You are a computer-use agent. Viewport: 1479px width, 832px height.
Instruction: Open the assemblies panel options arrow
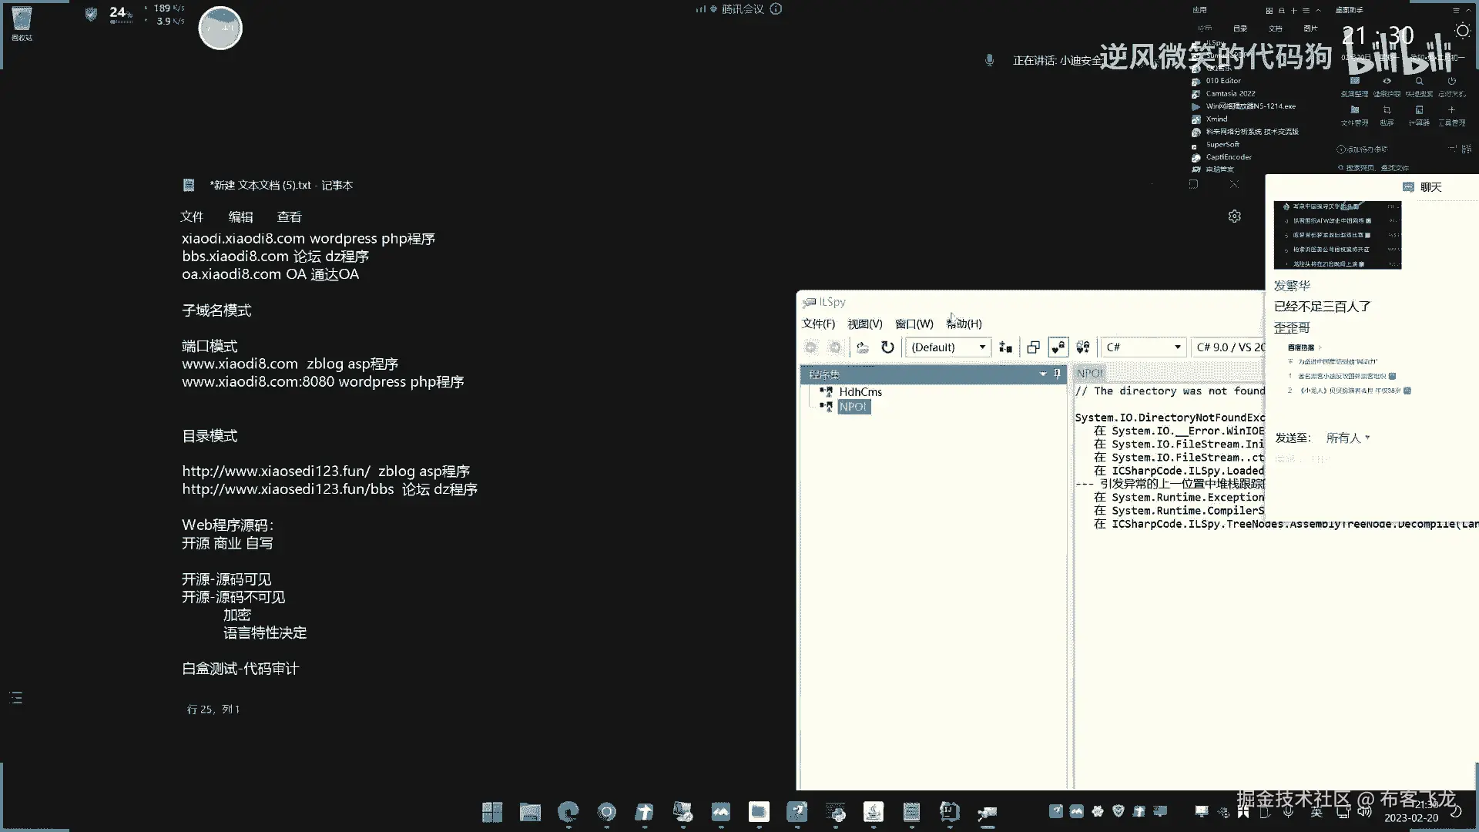(x=1043, y=374)
